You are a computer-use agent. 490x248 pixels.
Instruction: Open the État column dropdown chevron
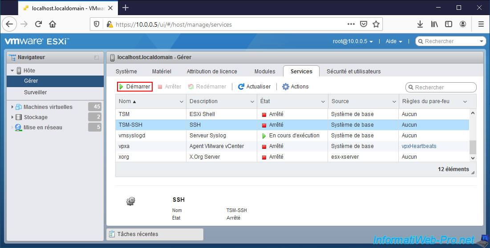coord(323,102)
